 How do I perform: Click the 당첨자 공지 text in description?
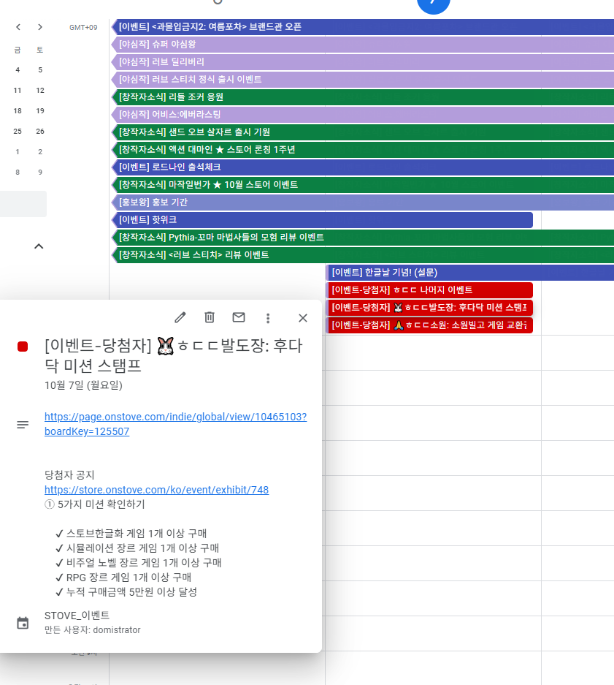click(x=69, y=475)
